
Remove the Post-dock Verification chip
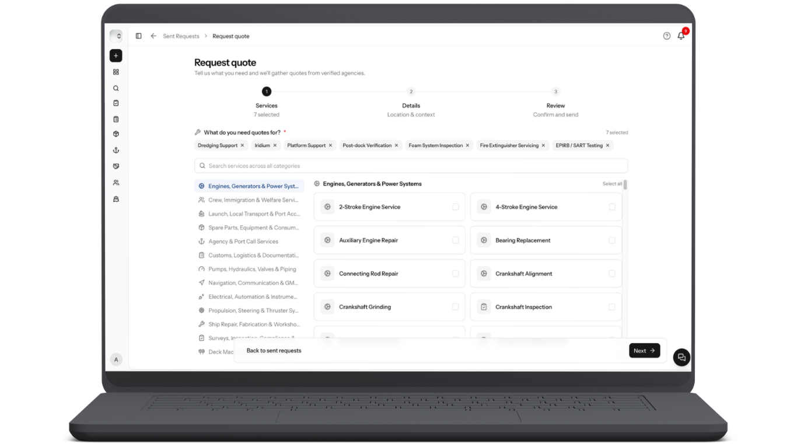(x=396, y=145)
